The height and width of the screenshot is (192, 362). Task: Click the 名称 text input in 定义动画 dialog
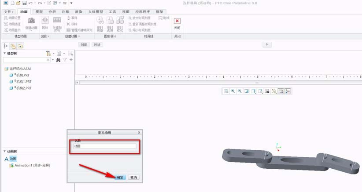pyautogui.click(x=105, y=146)
